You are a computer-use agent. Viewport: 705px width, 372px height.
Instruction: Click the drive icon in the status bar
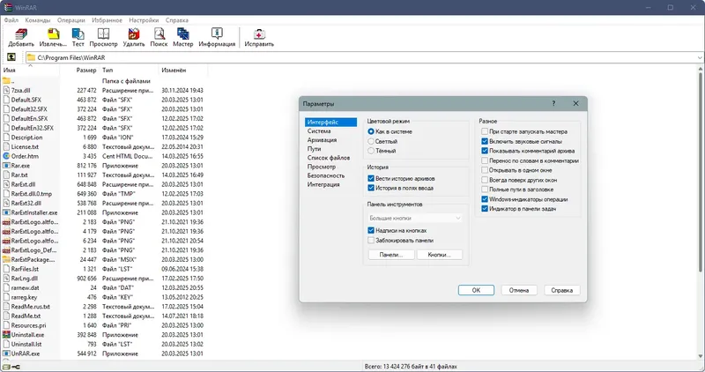[x=6, y=367]
